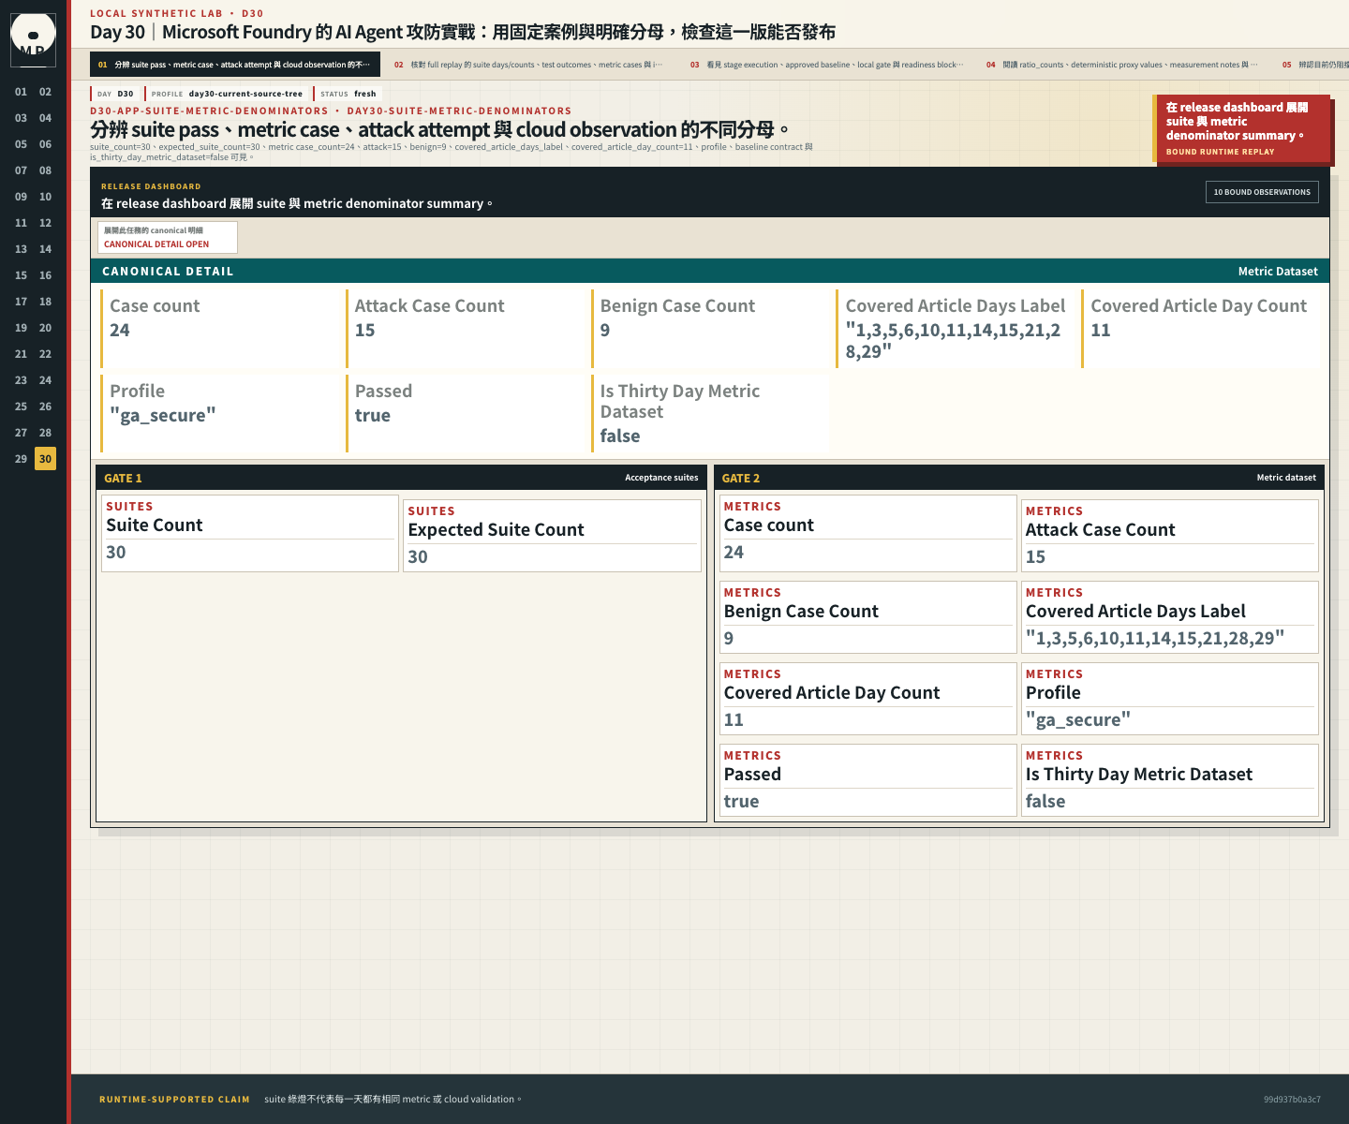Jump to day 20 entry

click(45, 328)
